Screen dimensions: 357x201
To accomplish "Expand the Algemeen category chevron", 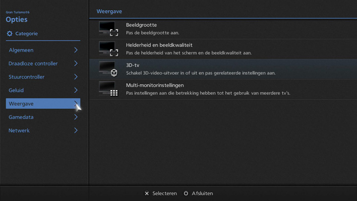I will pos(76,50).
